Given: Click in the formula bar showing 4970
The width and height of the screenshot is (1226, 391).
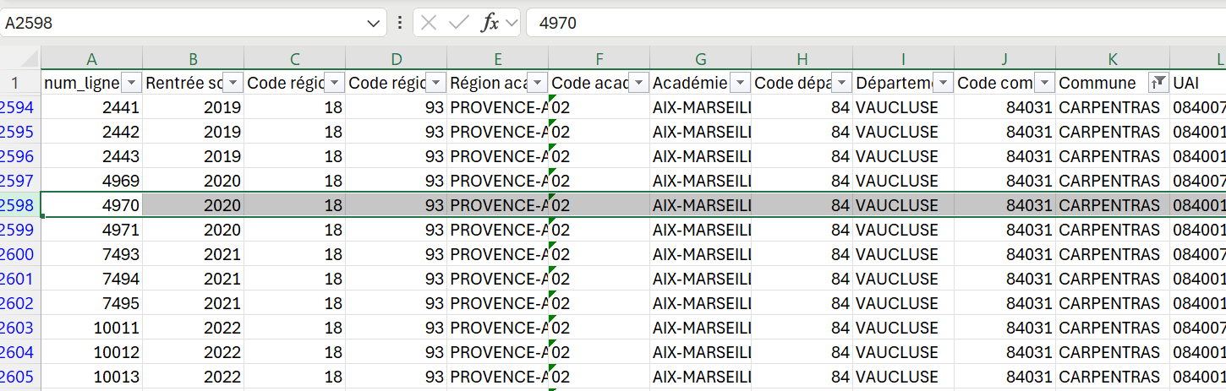Looking at the screenshot, I should 871,24.
